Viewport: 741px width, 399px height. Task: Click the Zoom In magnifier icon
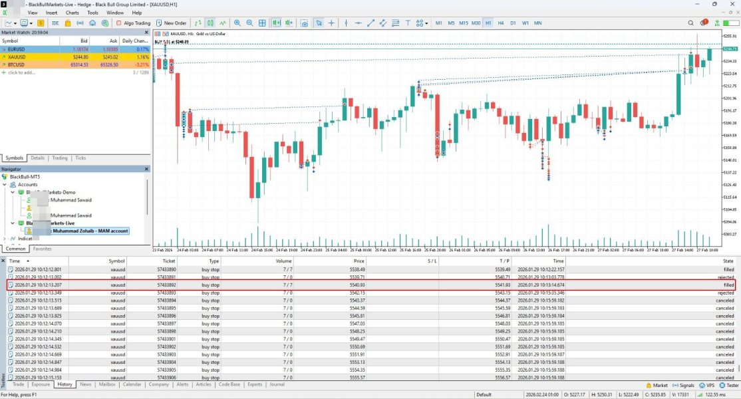pos(237,23)
